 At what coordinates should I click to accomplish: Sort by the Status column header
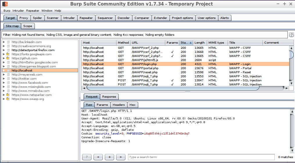(x=185, y=43)
